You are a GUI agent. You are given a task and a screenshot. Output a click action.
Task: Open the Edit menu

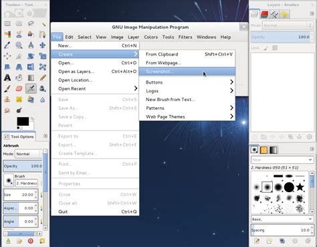click(x=69, y=37)
